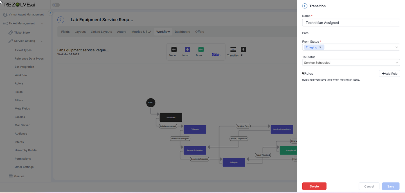405x193 pixels.
Task: Click the Awaiting Parts transition label
Action: pos(243,126)
